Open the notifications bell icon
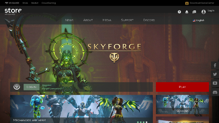The width and height of the screenshot is (219, 123). [x=187, y=12]
